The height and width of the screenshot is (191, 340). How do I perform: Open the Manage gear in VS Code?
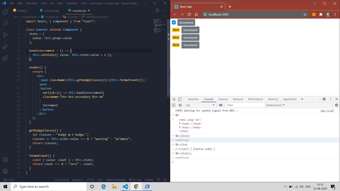click(x=5, y=171)
